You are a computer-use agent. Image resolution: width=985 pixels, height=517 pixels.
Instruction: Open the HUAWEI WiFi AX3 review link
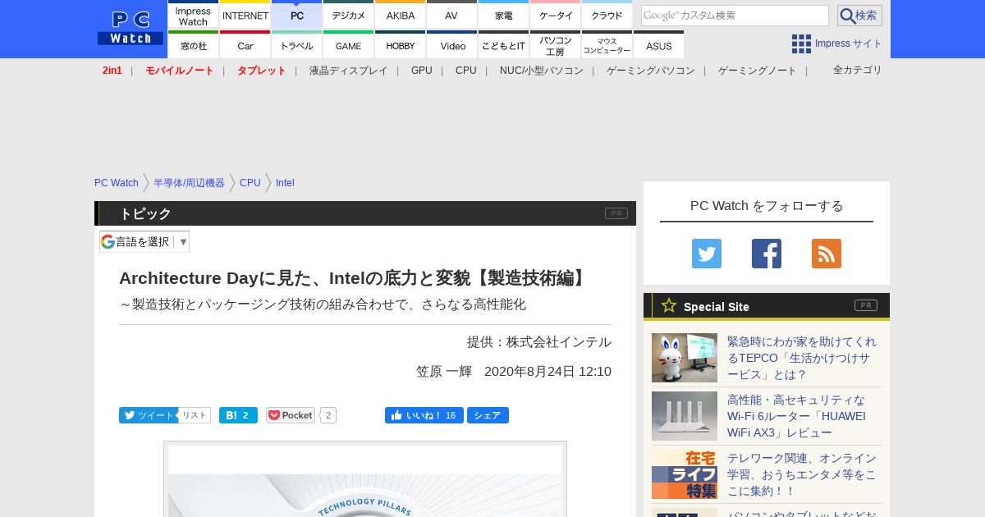797,416
